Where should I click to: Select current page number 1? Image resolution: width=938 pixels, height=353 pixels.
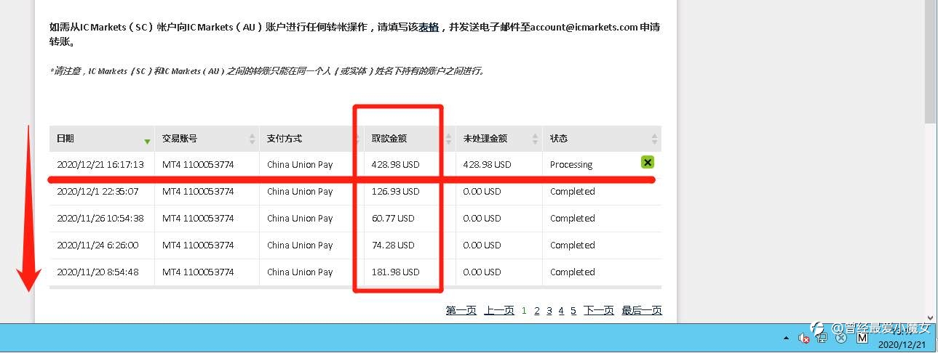coord(524,310)
